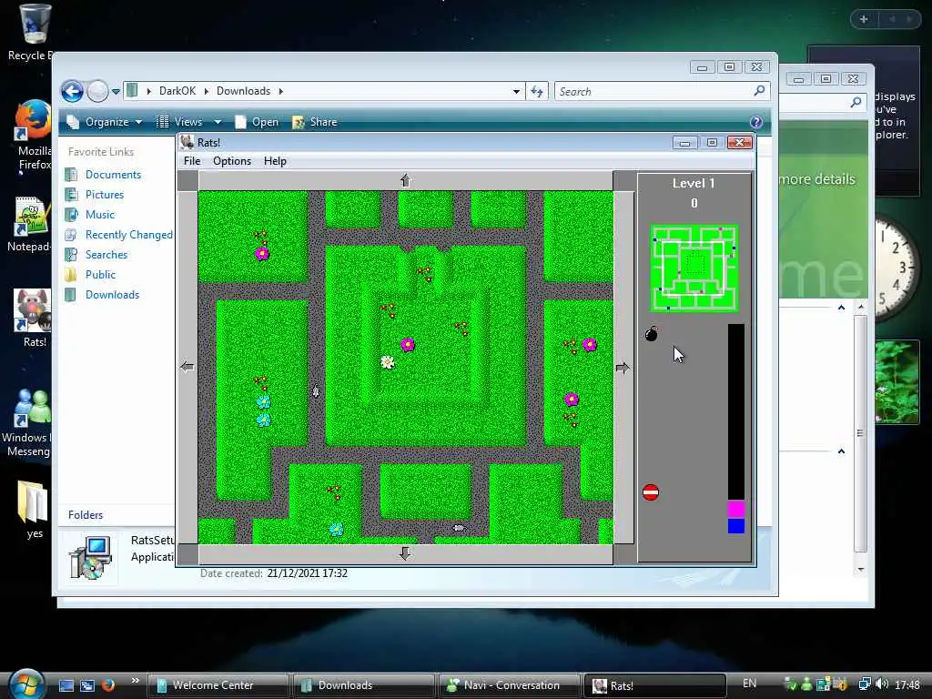The height and width of the screenshot is (699, 932).
Task: Select the bomb item in Rats! side panel
Action: (x=652, y=333)
